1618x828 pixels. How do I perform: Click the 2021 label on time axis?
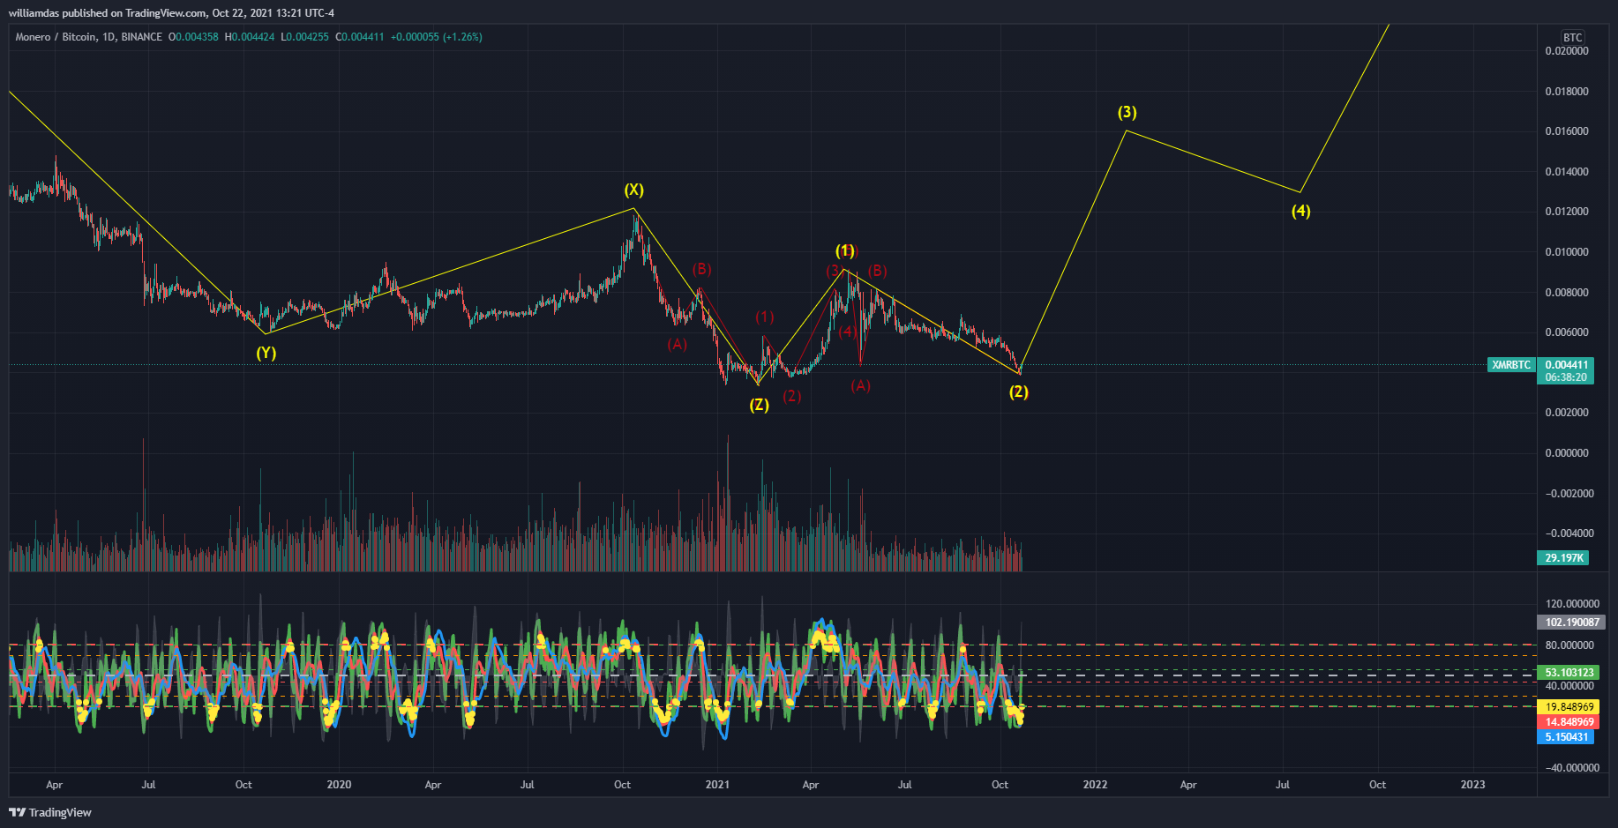[717, 785]
